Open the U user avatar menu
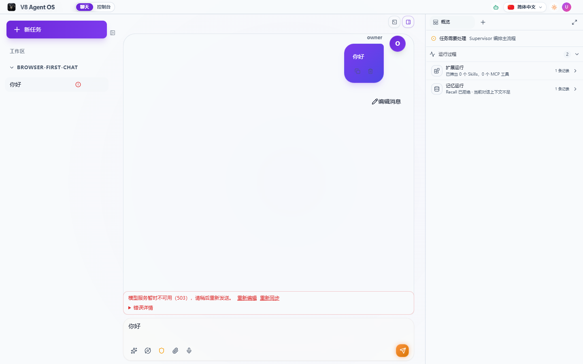The width and height of the screenshot is (583, 364). pos(566,7)
